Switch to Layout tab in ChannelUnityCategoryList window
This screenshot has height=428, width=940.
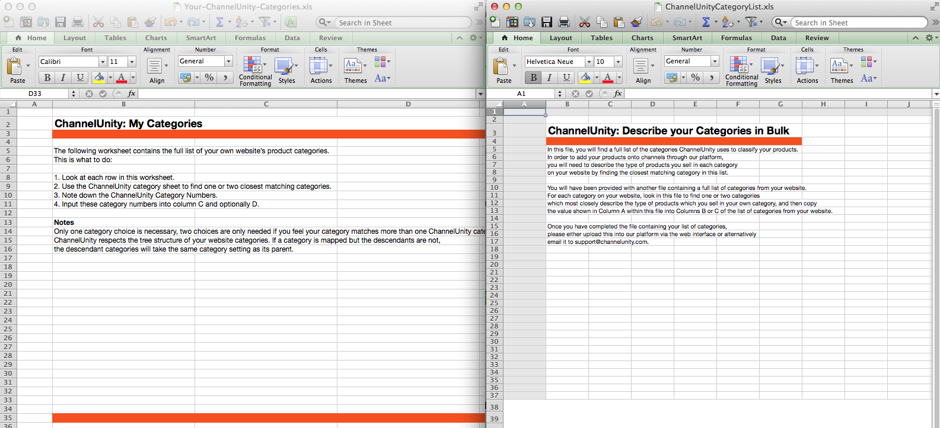[x=561, y=38]
